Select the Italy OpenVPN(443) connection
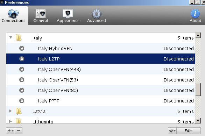Screen dimensions: 205x136 coord(101,69)
